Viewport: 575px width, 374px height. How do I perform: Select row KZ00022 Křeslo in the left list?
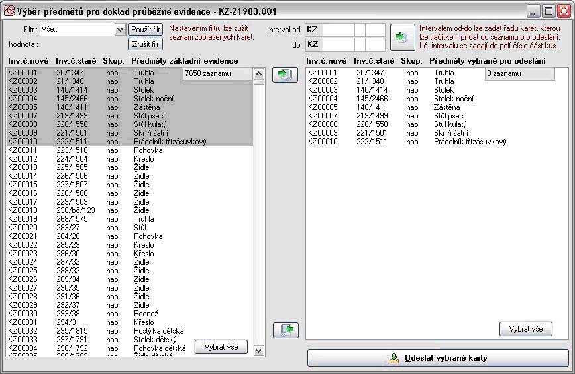tap(129, 245)
